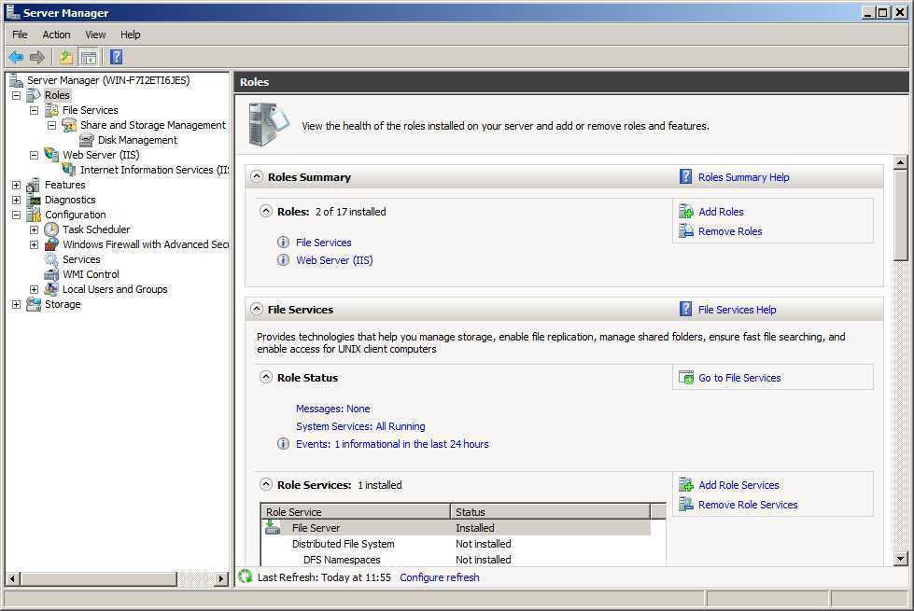914x611 pixels.
Task: Click the Add Roles link
Action: pos(721,212)
